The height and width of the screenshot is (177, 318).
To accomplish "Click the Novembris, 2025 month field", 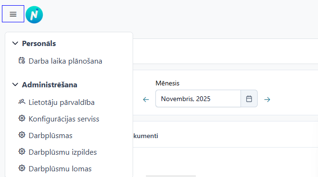I will pos(198,99).
